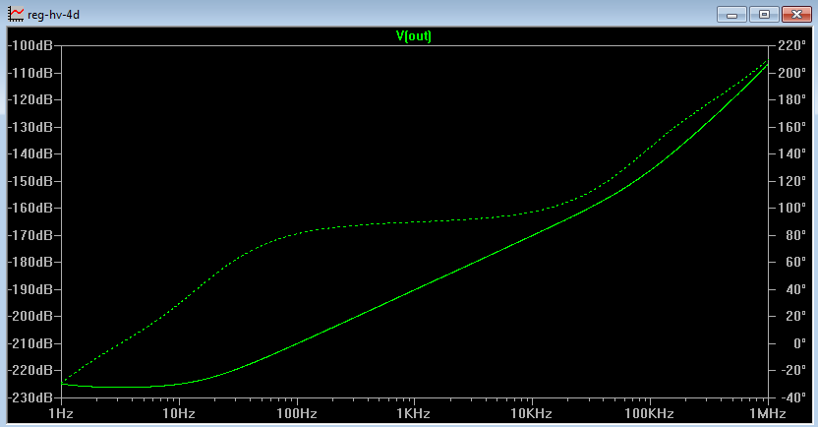Click the 100Hz frequency axis label
This screenshot has height=427, width=818.
(297, 414)
